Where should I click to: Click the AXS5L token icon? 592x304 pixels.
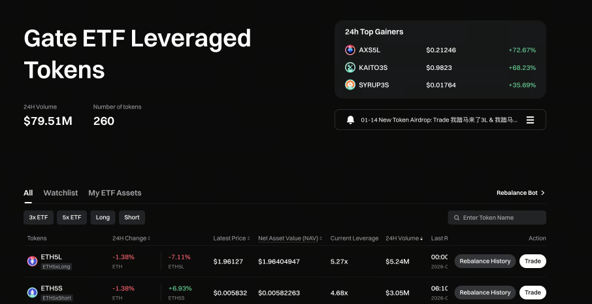(x=350, y=50)
